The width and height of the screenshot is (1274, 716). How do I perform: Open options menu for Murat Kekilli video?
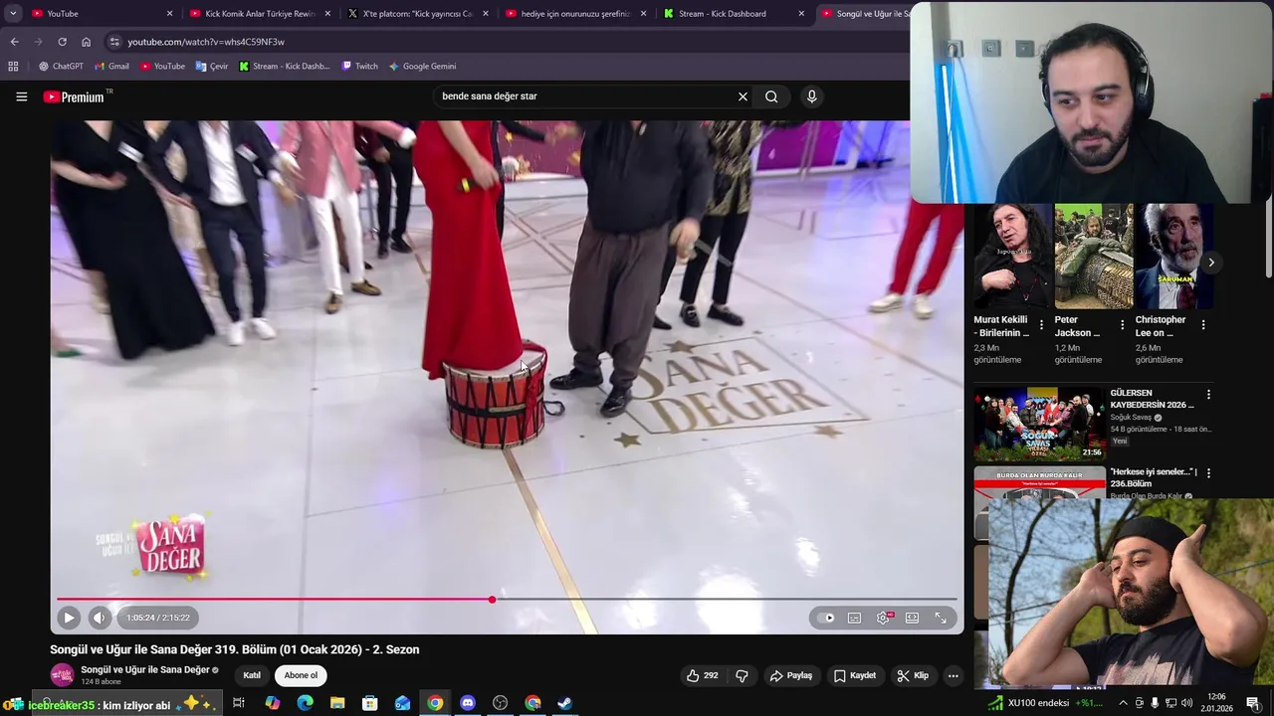click(x=1041, y=324)
